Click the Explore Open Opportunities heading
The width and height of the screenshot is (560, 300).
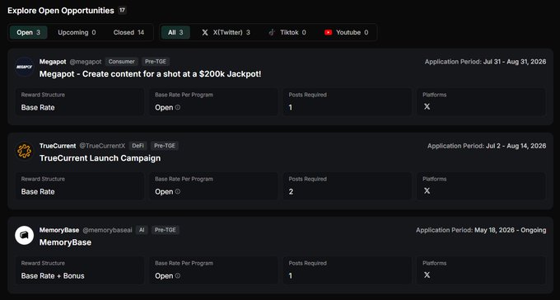point(61,11)
